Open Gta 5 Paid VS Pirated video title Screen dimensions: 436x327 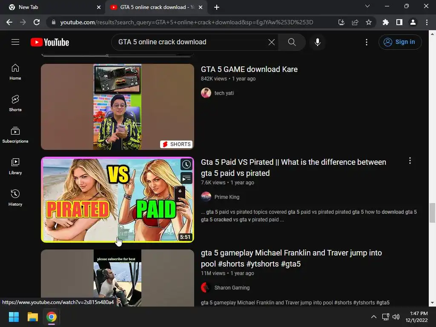pos(293,168)
